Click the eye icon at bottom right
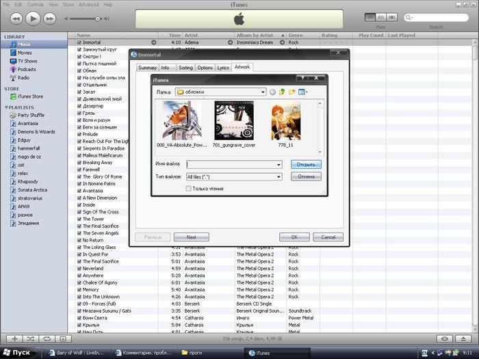This screenshot has width=479, height=359. pyautogui.click(x=445, y=338)
